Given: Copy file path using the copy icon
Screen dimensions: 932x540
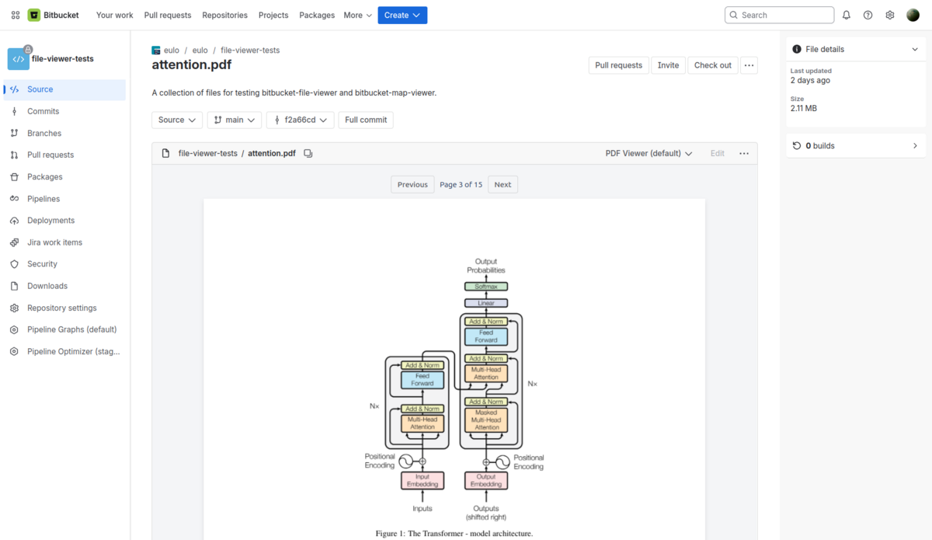Looking at the screenshot, I should [308, 154].
